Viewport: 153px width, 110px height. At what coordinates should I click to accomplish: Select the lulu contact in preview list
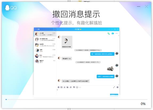click(45, 56)
